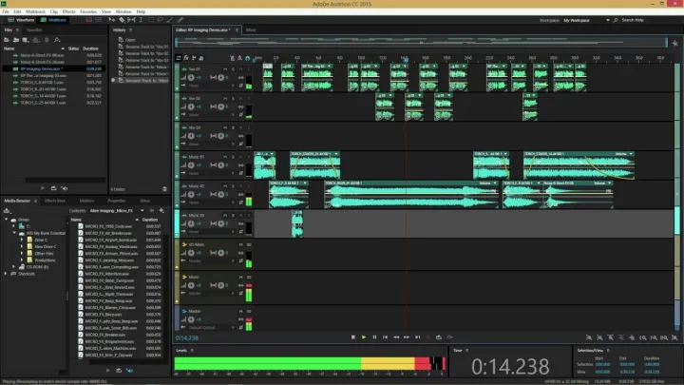Open the Effects menu
Screen dimensions: 684x385
tap(68, 11)
